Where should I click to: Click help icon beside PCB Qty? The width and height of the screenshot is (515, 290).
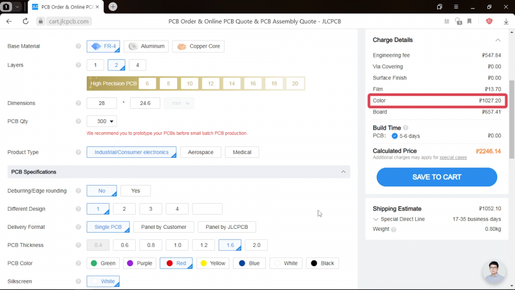(78, 121)
